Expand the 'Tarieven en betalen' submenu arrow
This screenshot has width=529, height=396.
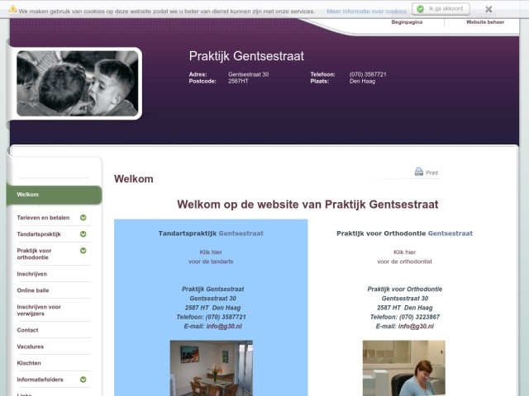83,218
